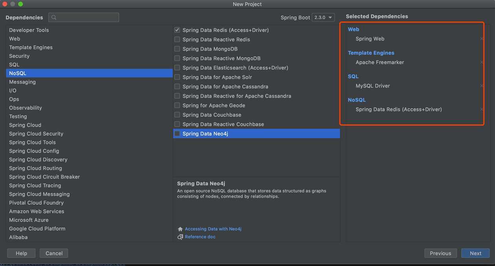Viewport: 495px width, 266px height.
Task: Tick Spring Data Reactive MongoDB checkbox
Action: click(x=177, y=58)
